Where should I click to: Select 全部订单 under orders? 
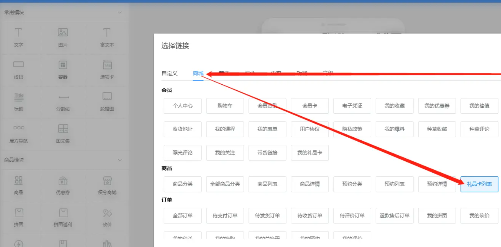(182, 216)
